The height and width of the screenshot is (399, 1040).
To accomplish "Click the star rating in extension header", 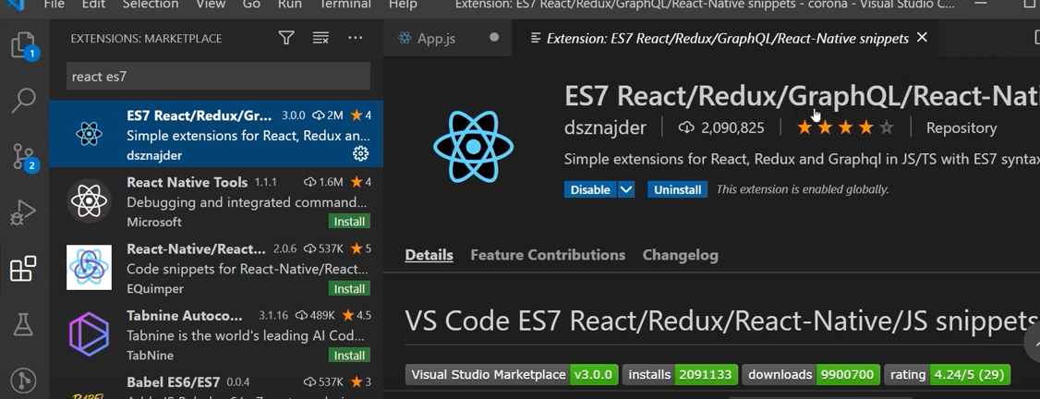I will pyautogui.click(x=845, y=127).
